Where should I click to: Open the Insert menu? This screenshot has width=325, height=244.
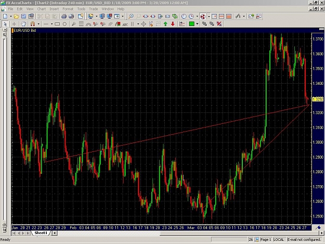point(54,9)
